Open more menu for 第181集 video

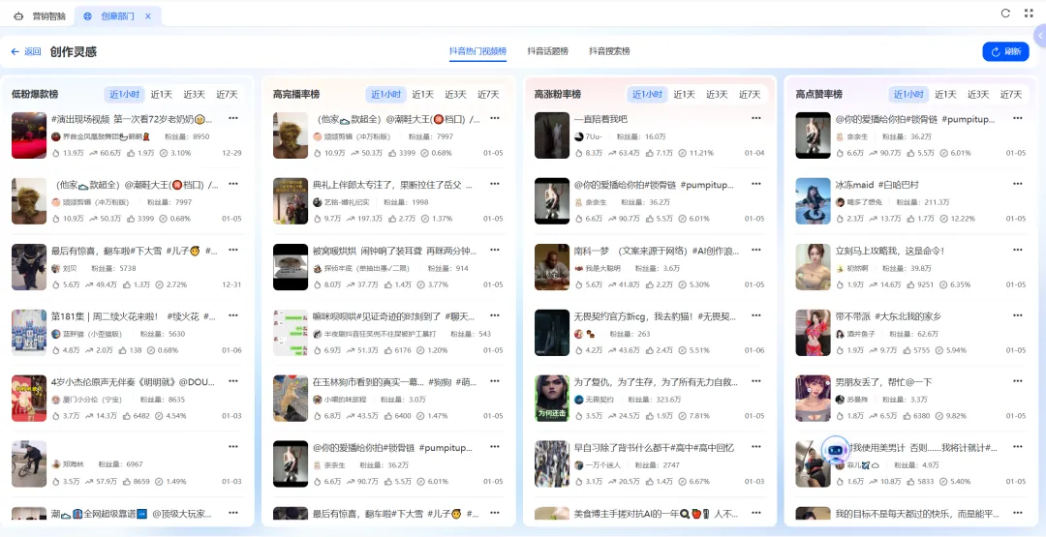233,315
